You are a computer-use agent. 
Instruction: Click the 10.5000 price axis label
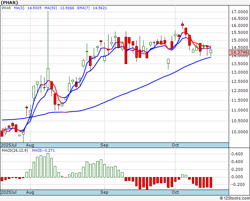[239, 121]
